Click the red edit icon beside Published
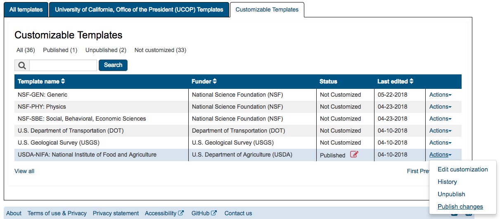This screenshot has height=219, width=500. point(354,155)
